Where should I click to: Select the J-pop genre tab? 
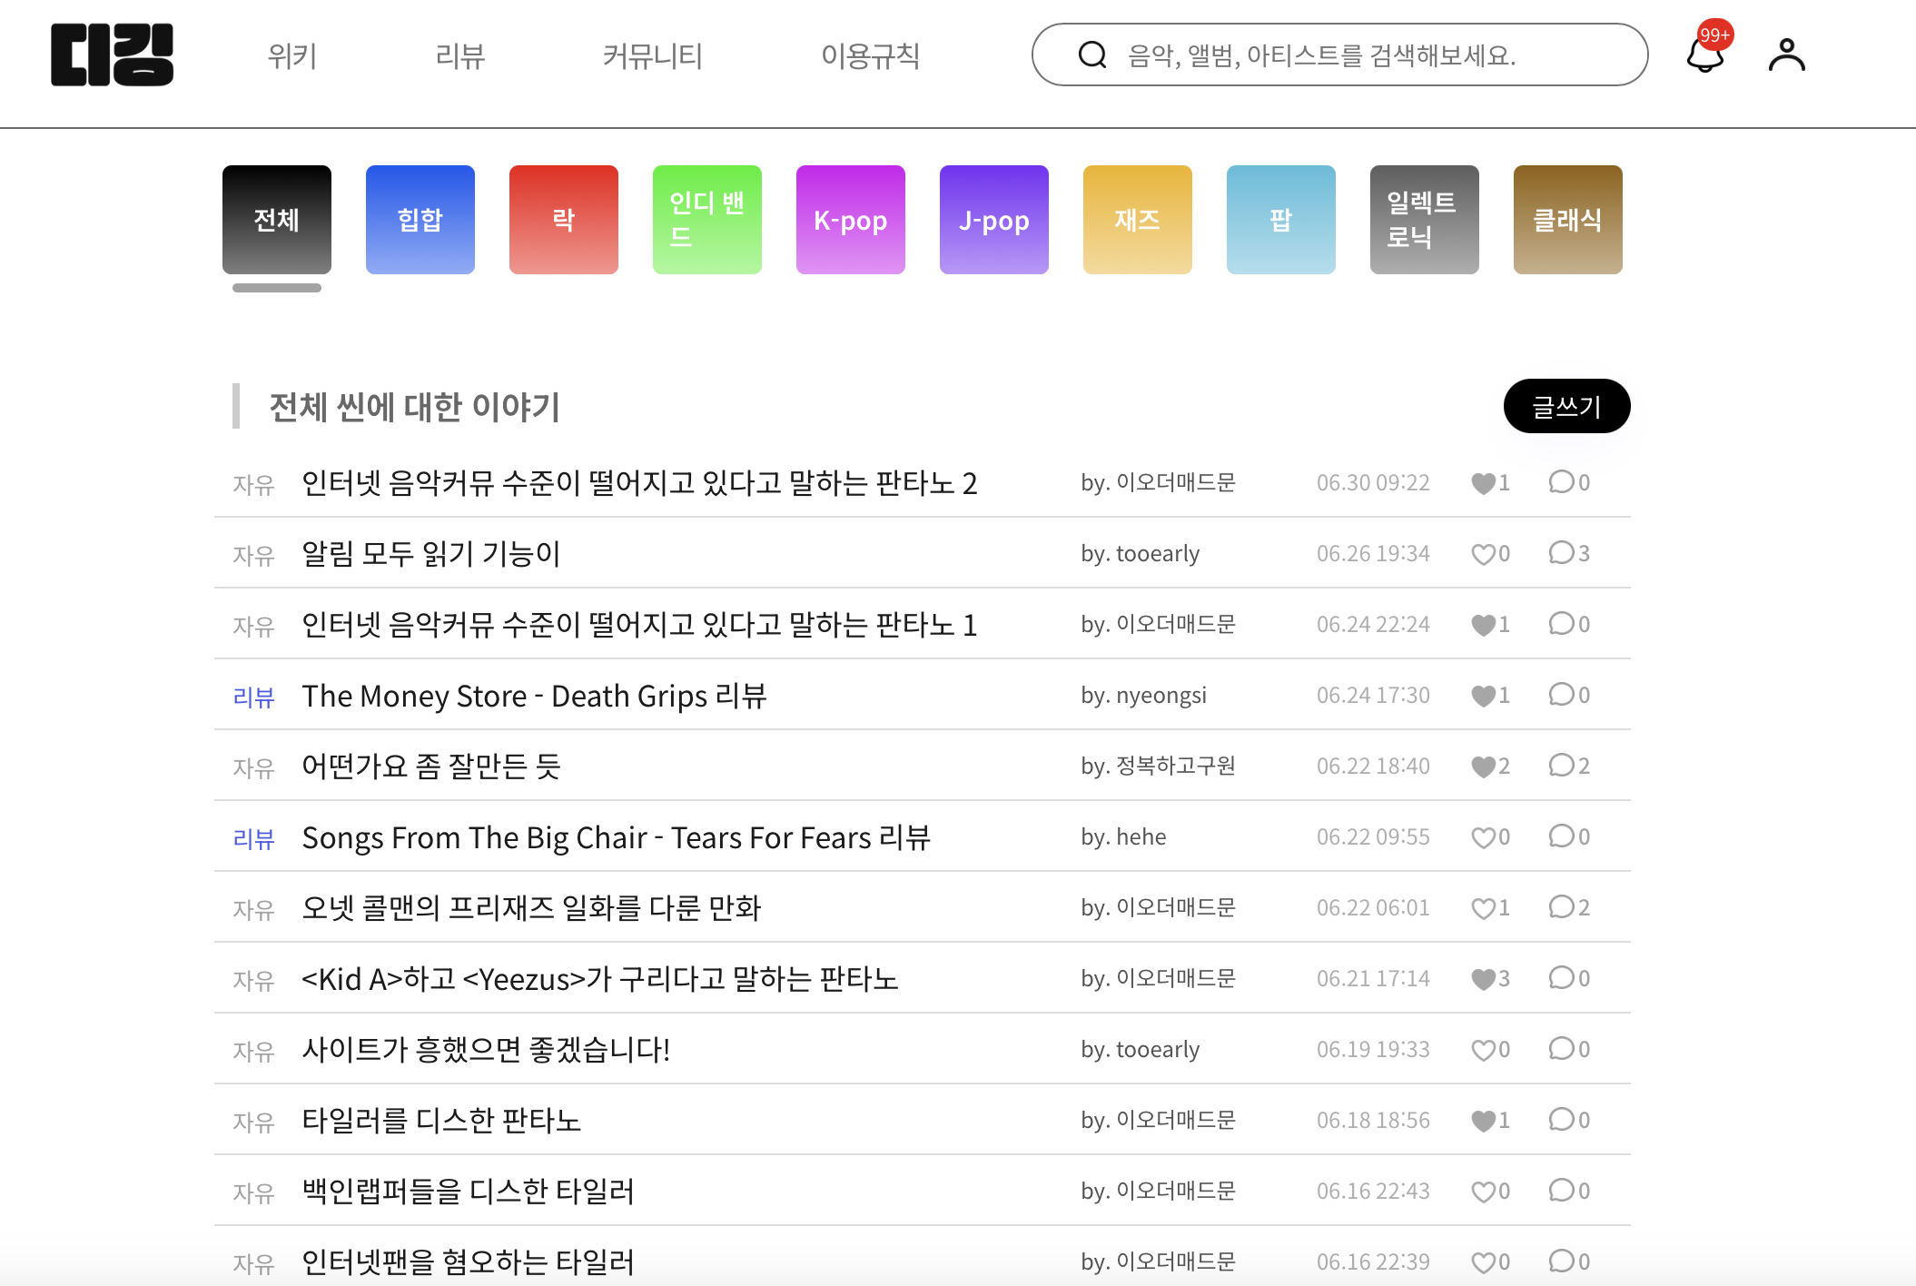(x=994, y=220)
